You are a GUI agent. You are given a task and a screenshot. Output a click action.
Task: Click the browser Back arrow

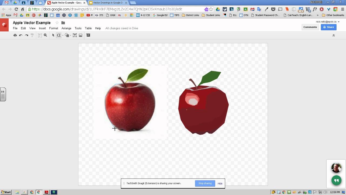tap(4, 9)
